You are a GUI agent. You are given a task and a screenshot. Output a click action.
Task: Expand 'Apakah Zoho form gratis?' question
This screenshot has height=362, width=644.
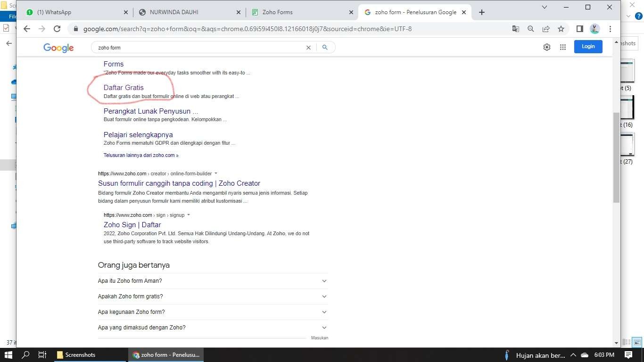[x=213, y=296]
